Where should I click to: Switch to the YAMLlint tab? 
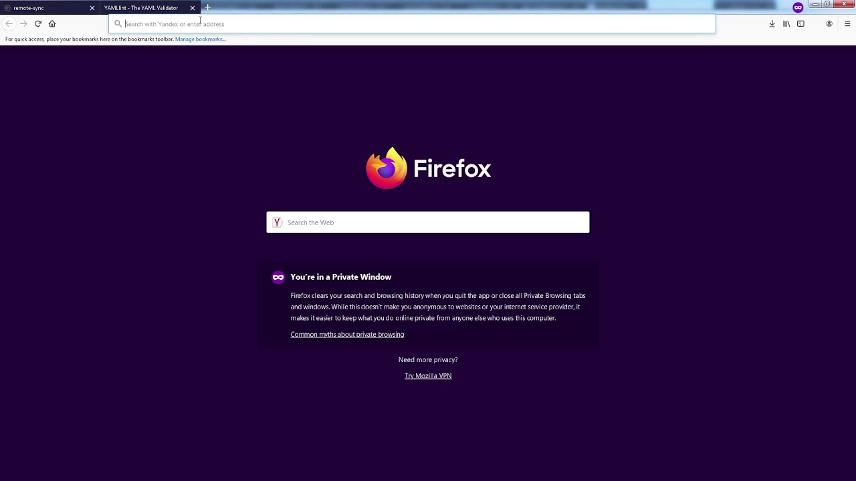point(150,8)
